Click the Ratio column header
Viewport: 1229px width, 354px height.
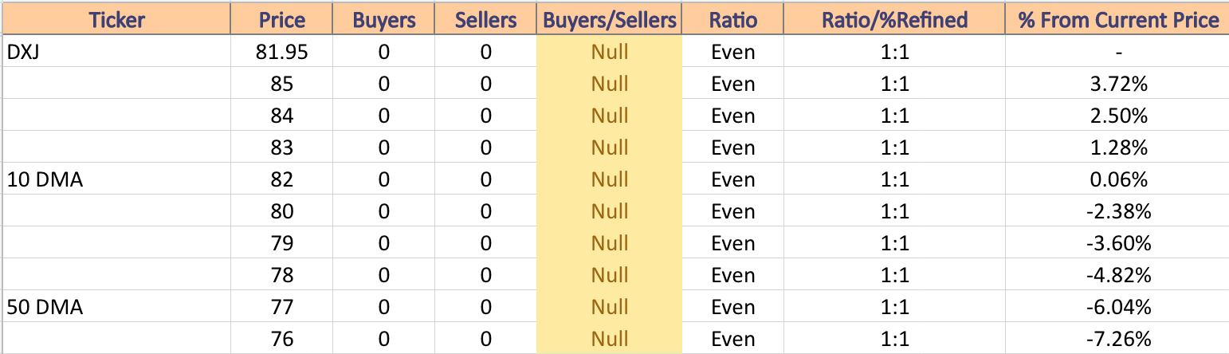point(733,19)
